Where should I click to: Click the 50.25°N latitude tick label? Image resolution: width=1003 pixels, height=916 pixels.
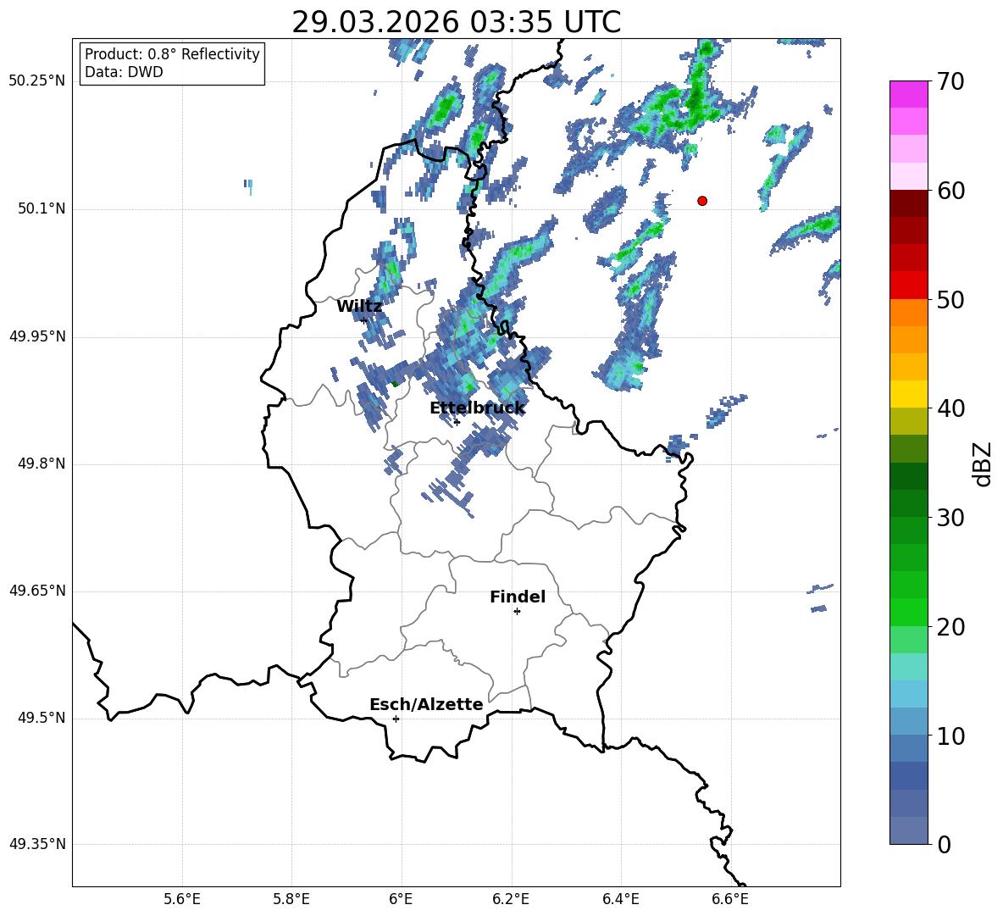point(37,81)
